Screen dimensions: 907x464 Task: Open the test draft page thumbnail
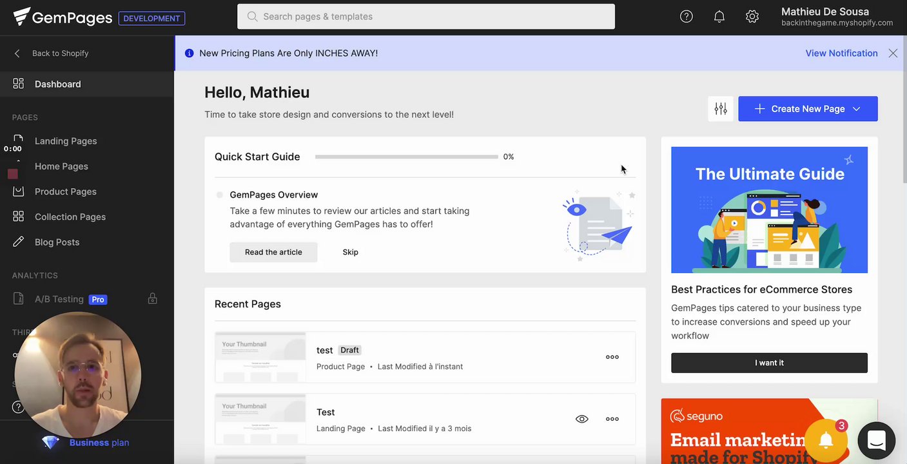(260, 357)
